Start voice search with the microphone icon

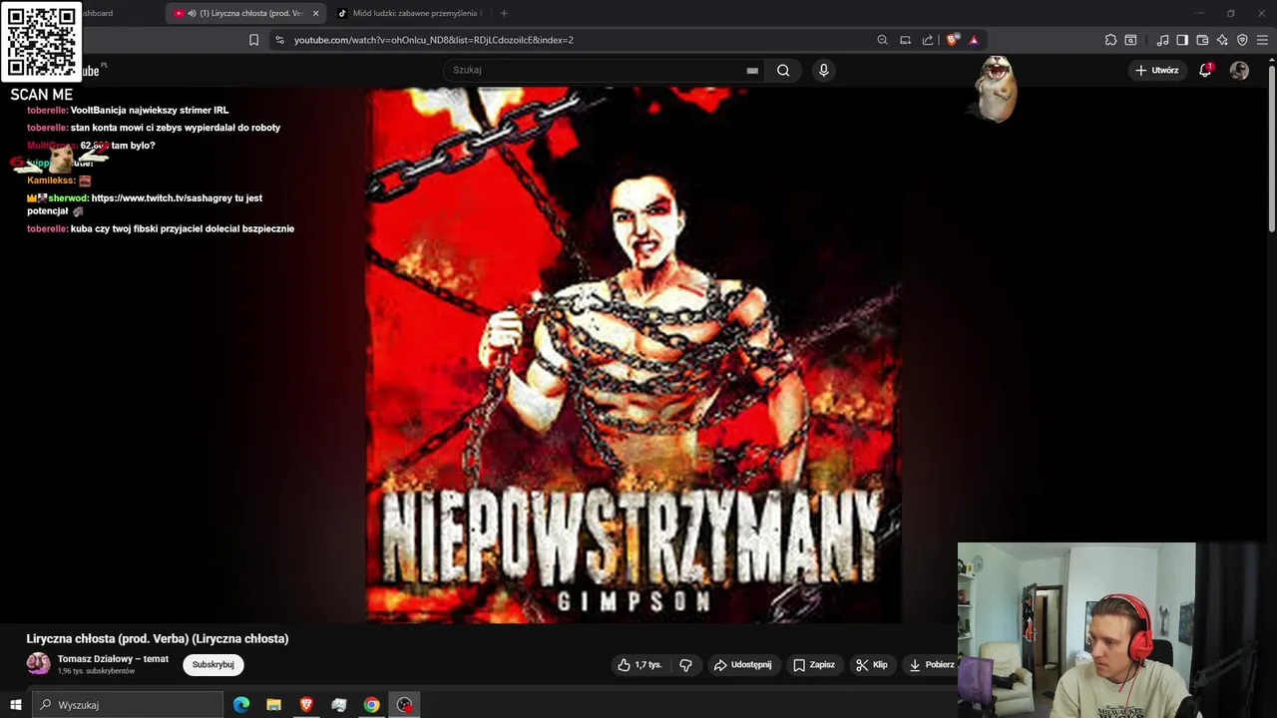click(x=823, y=70)
